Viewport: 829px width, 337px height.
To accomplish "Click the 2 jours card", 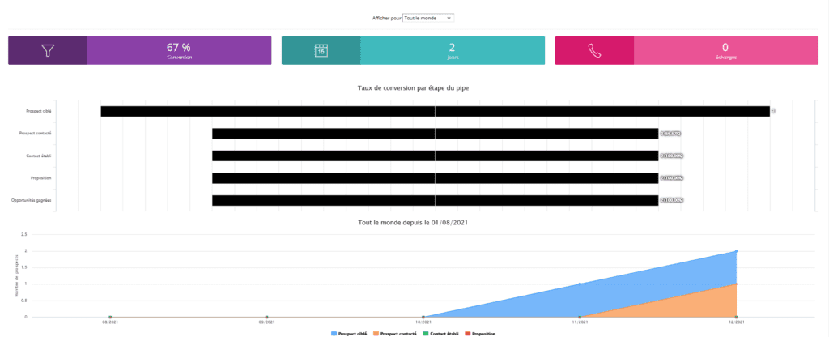I will pyautogui.click(x=452, y=50).
